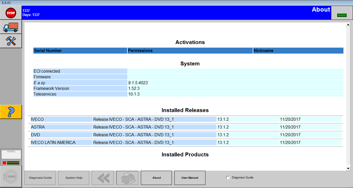Click the About button

click(156, 178)
